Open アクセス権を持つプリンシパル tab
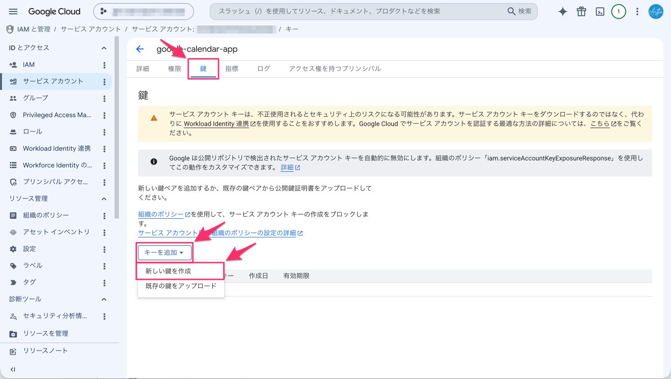This screenshot has height=379, width=671. tap(335, 68)
